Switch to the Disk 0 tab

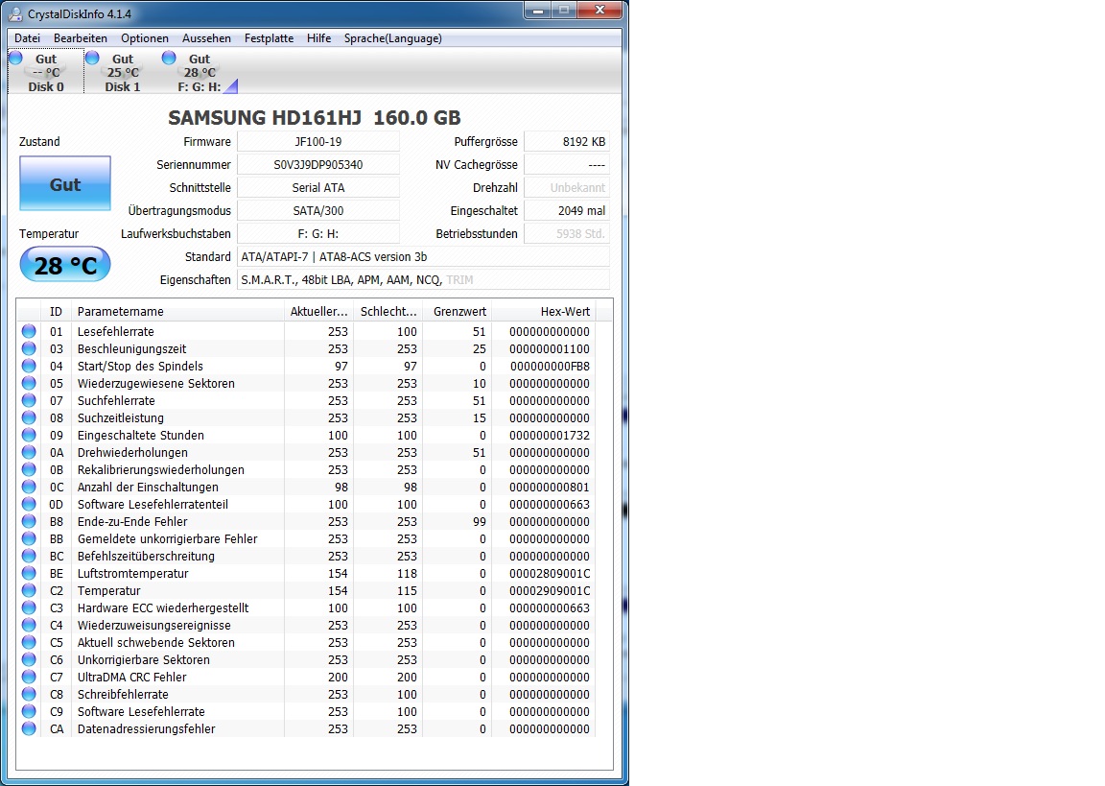[x=46, y=72]
